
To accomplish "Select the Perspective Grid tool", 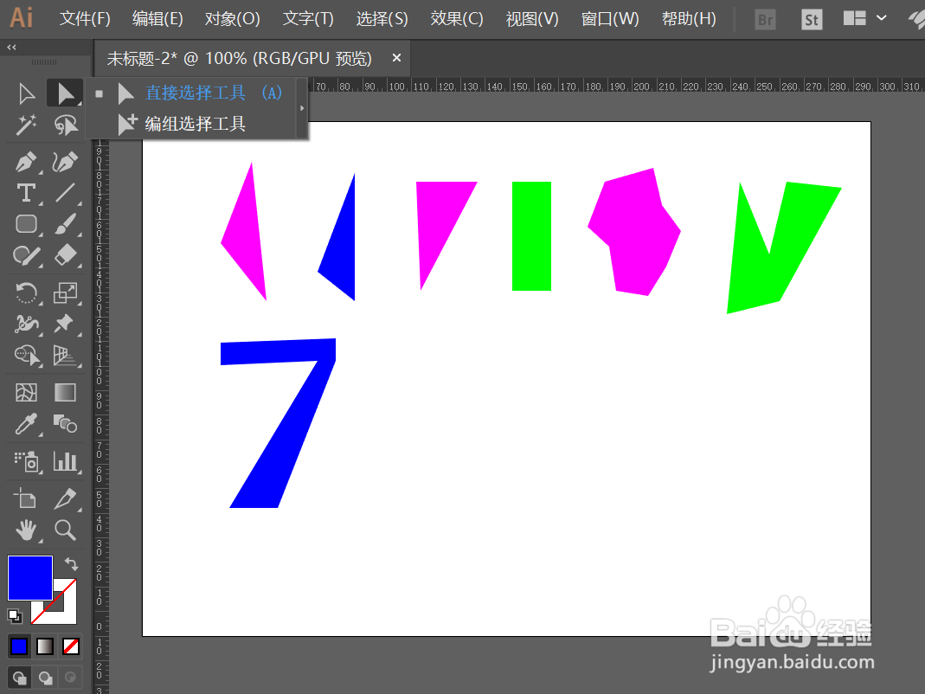I will [x=65, y=356].
